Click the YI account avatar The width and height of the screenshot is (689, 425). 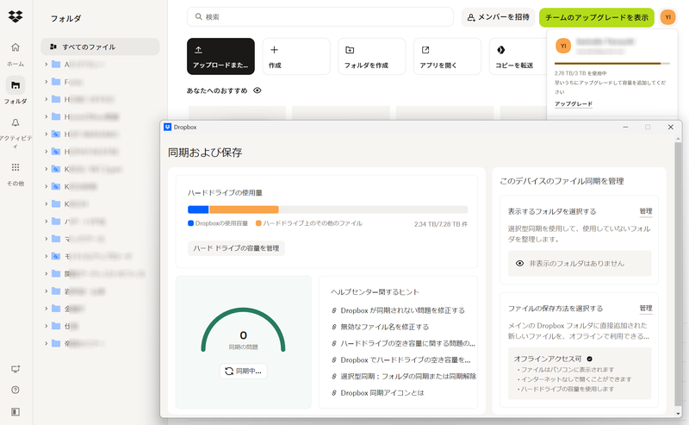[667, 17]
